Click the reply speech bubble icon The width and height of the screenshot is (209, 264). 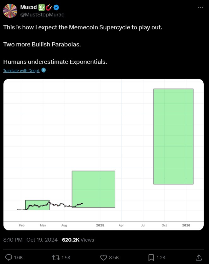point(9,257)
